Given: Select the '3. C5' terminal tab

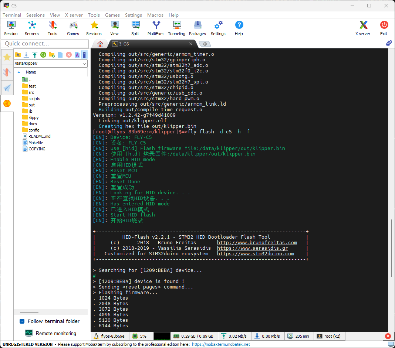Looking at the screenshot, I should 151,44.
